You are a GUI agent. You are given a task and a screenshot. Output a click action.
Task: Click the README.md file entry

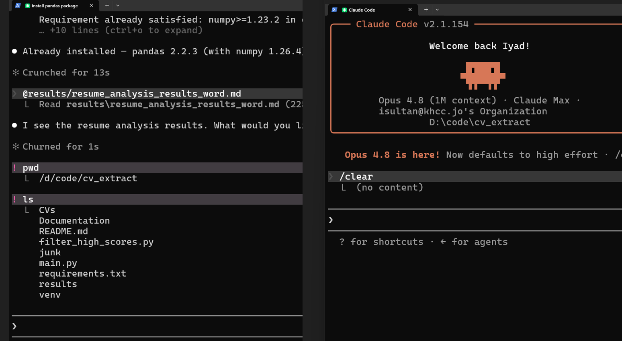tap(63, 231)
